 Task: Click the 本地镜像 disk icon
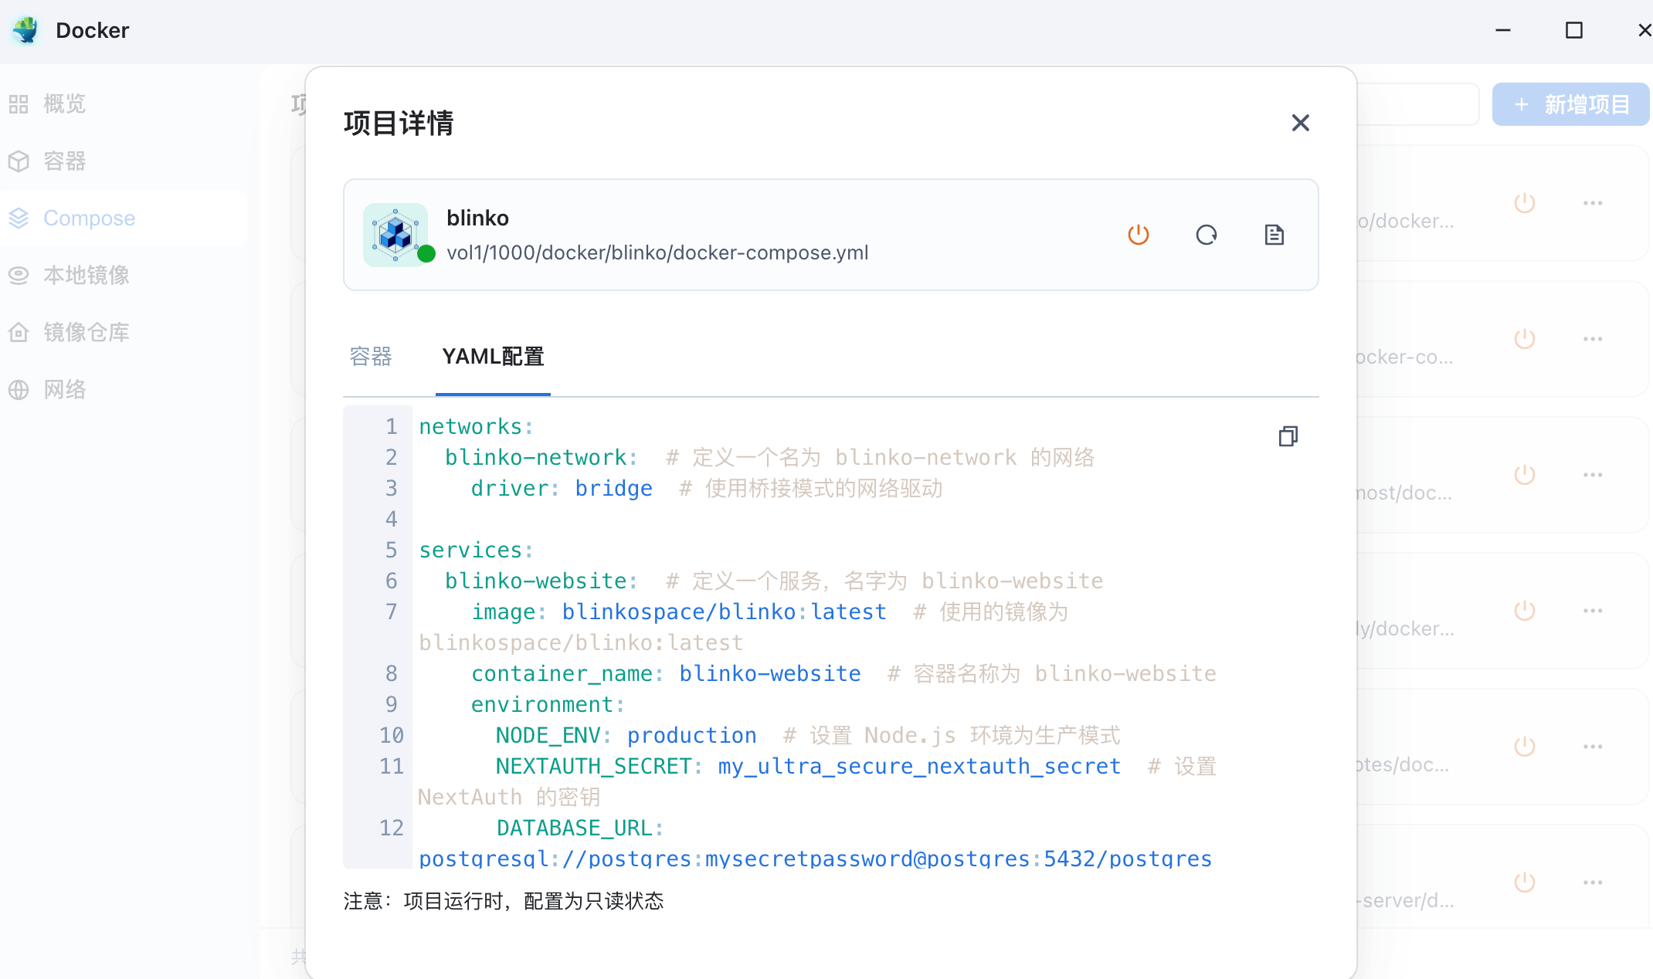point(19,276)
